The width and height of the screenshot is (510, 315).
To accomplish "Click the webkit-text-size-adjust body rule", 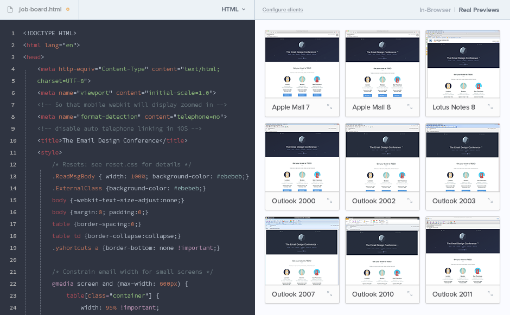I will click(x=118, y=200).
